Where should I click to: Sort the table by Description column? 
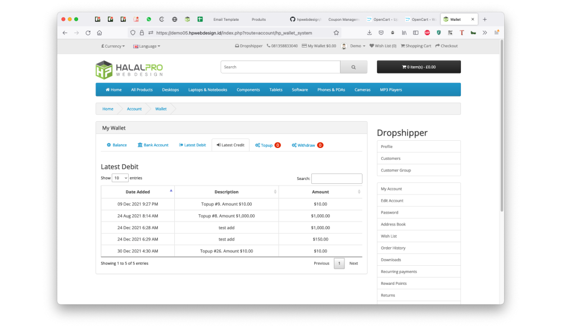click(226, 192)
